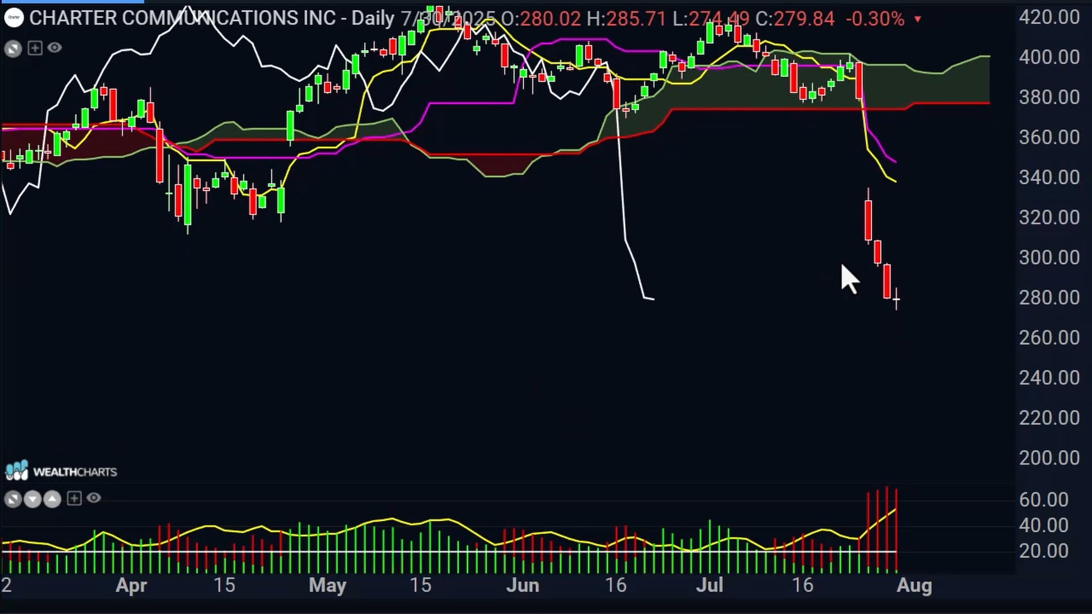1092x614 pixels.
Task: Click the 340.00 price axis label
Action: (x=1049, y=177)
